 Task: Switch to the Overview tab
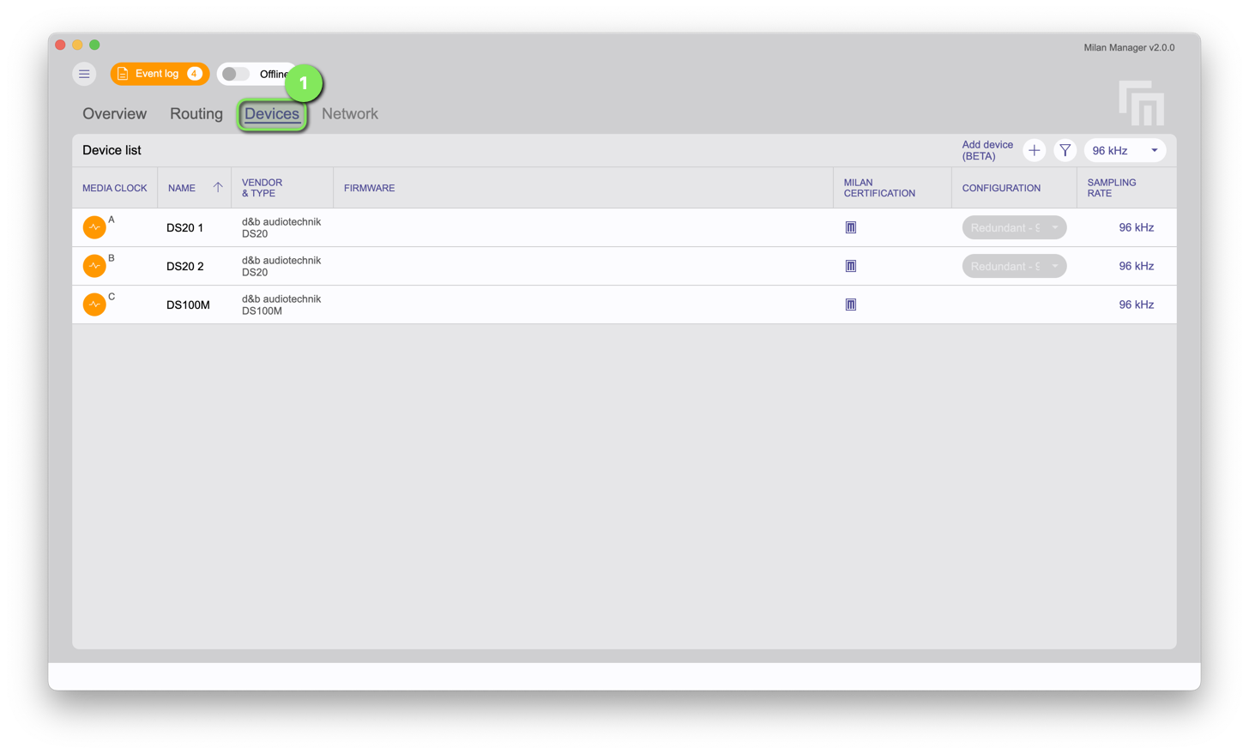pos(114,113)
